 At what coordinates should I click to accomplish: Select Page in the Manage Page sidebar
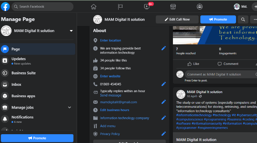[x=38, y=49]
